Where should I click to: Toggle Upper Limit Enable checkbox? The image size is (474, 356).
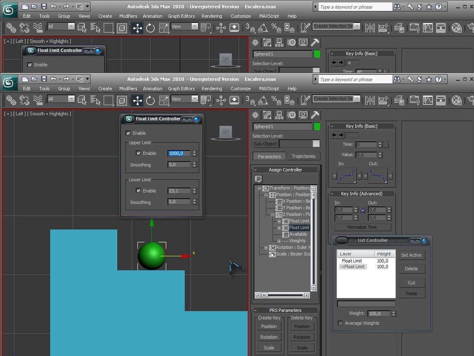pos(138,153)
